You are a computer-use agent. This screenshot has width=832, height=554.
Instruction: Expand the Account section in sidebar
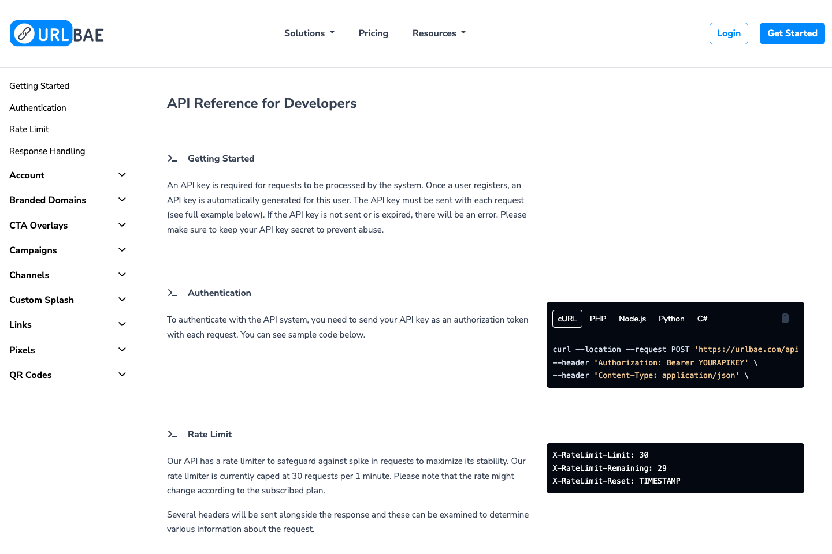68,175
